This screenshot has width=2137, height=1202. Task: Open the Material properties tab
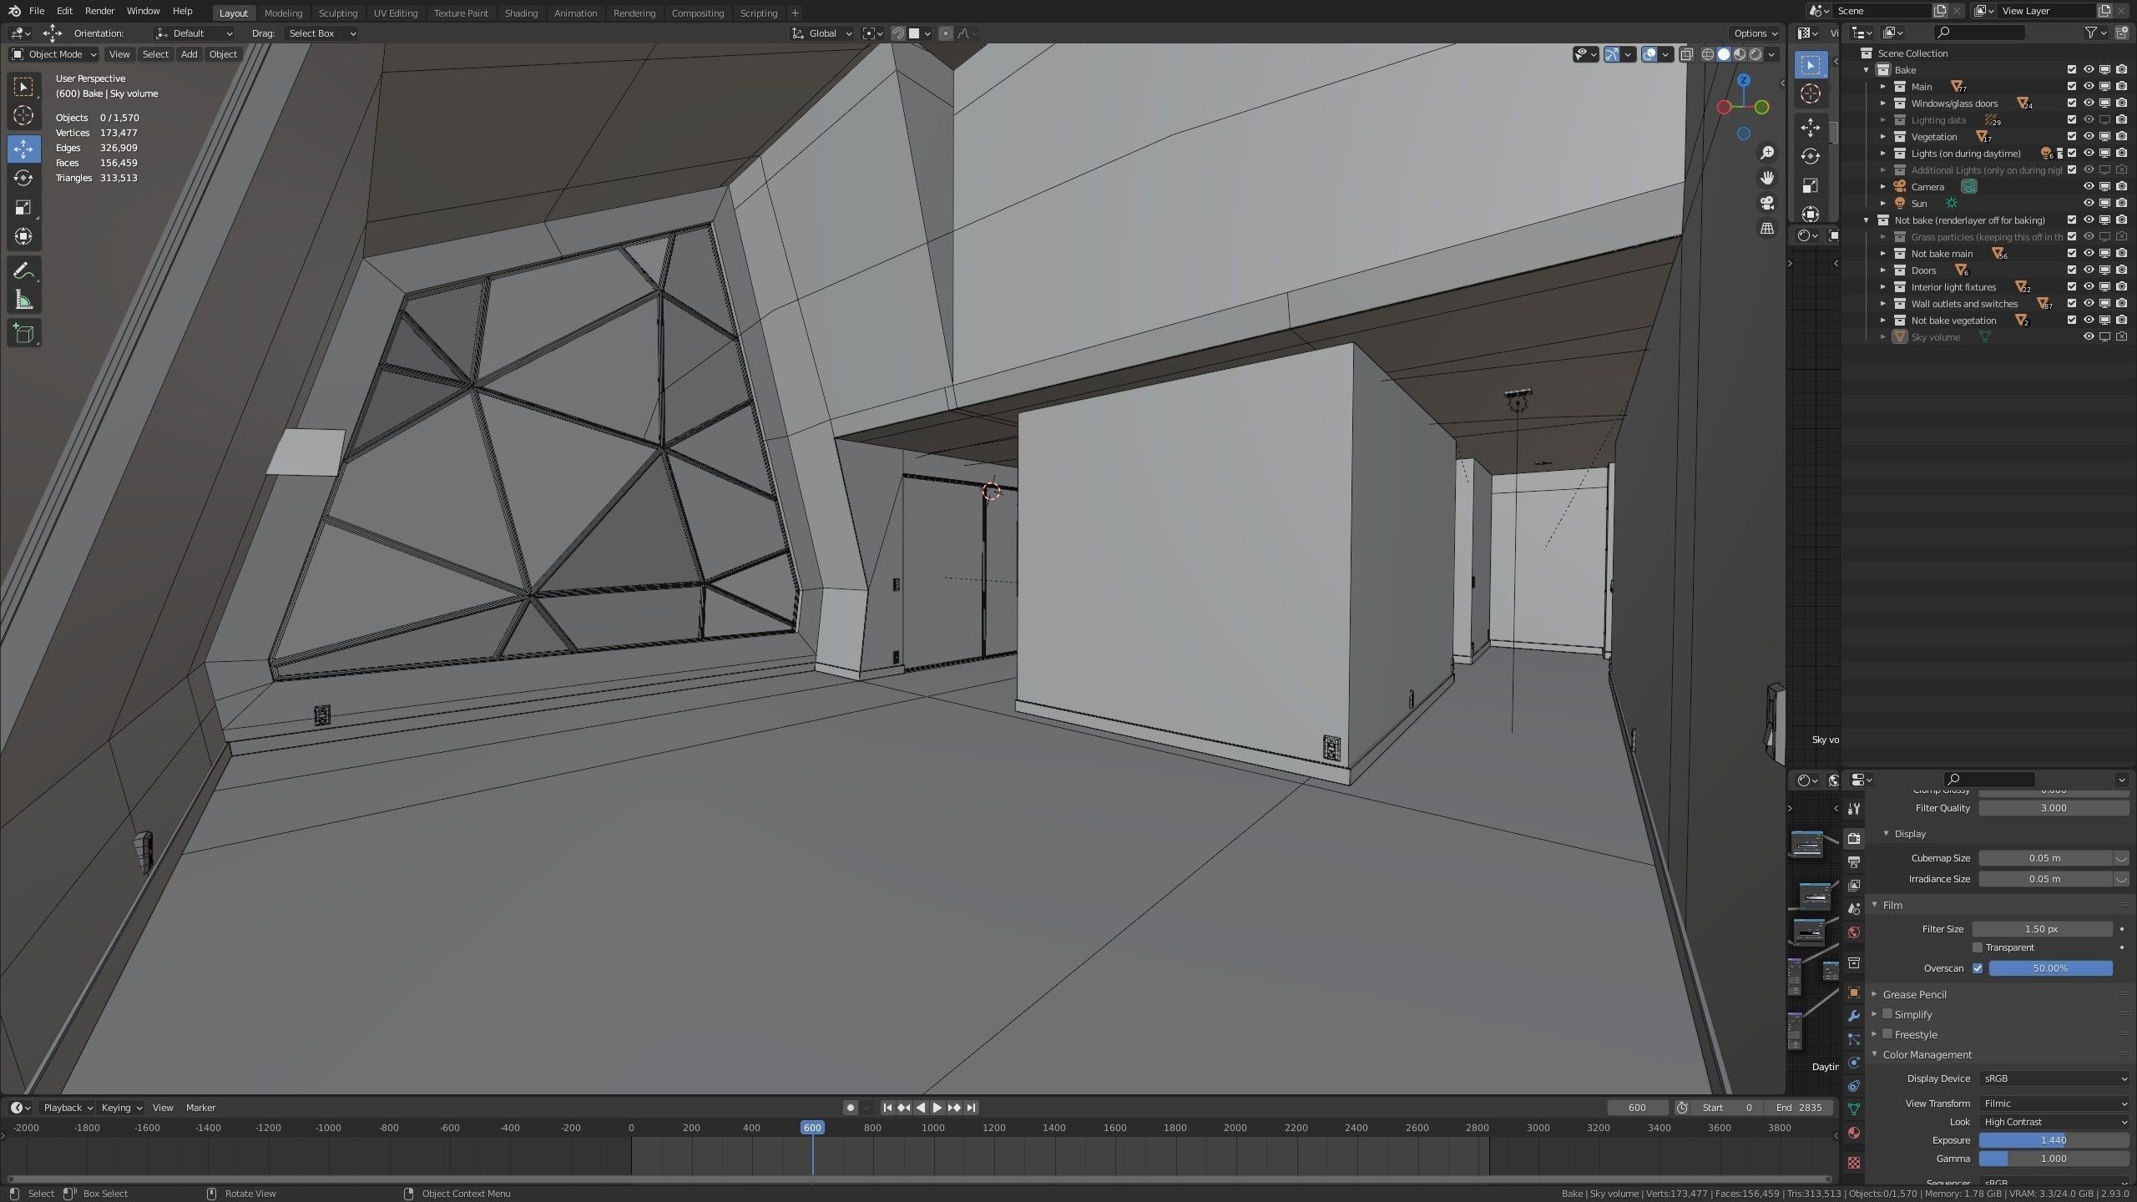pyautogui.click(x=1854, y=1133)
